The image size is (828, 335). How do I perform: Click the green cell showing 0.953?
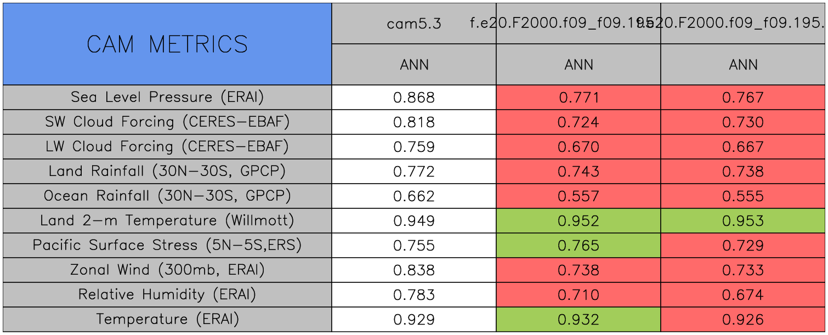(x=743, y=221)
